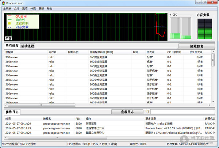The width and height of the screenshot is (219, 148).
Task: Click the 操作 column header in log
Action: coord(115,119)
